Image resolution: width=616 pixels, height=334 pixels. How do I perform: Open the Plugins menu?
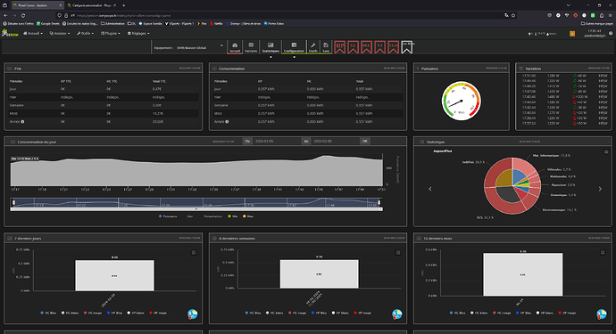(x=111, y=33)
